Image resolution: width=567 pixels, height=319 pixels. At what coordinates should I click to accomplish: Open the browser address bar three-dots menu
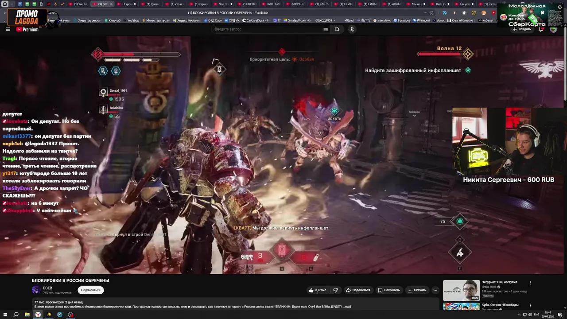pos(425,13)
